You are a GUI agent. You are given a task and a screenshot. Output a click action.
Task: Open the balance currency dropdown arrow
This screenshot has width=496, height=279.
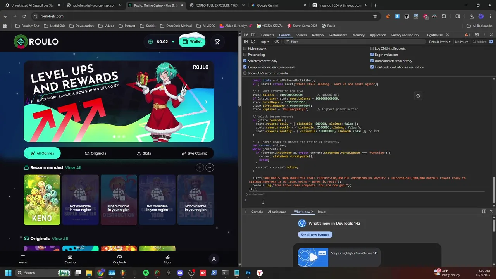pyautogui.click(x=173, y=42)
